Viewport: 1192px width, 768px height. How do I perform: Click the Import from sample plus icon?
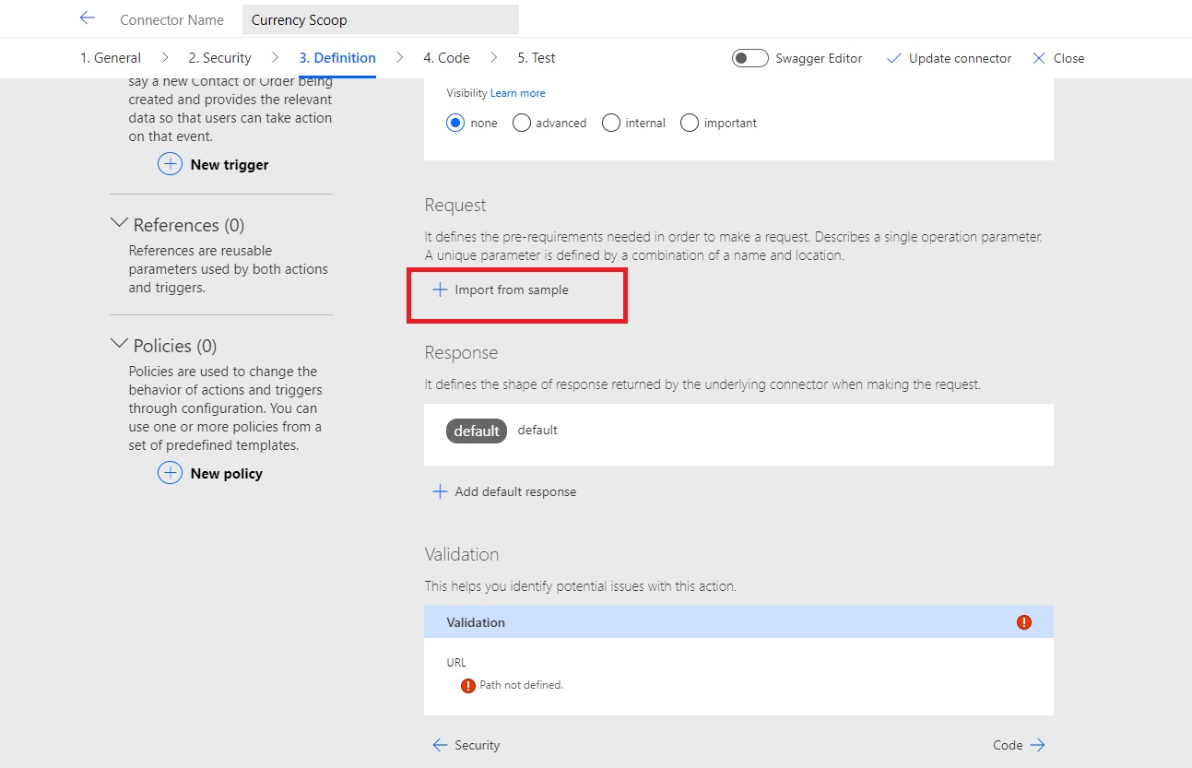(440, 289)
